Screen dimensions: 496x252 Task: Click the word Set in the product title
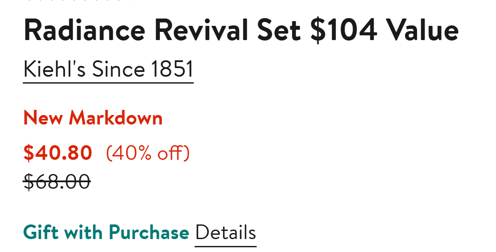point(279,31)
